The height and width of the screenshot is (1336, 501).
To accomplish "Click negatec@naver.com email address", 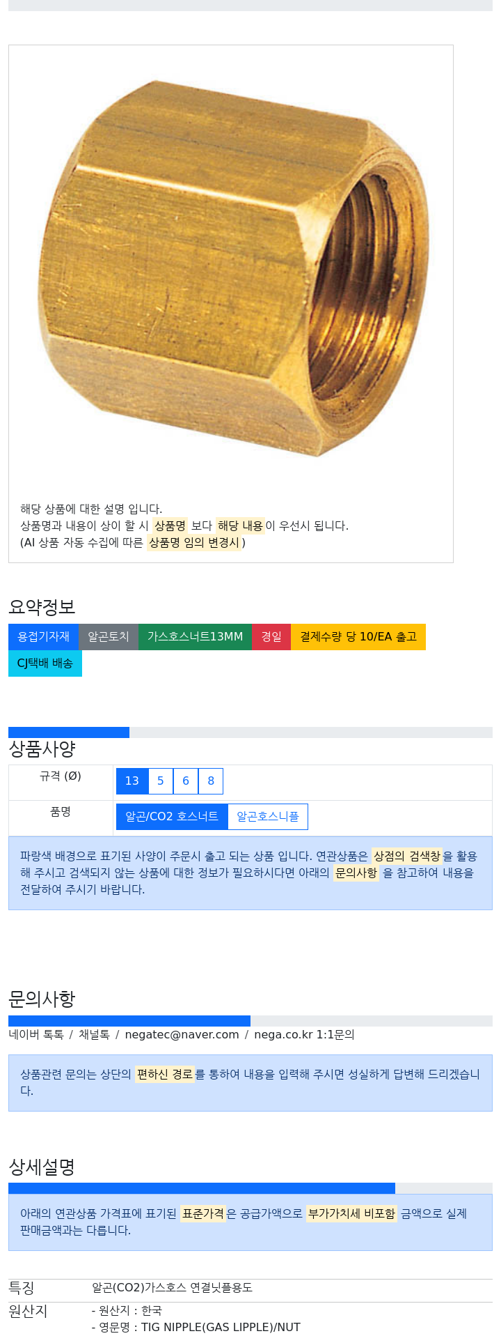I will (x=182, y=1034).
